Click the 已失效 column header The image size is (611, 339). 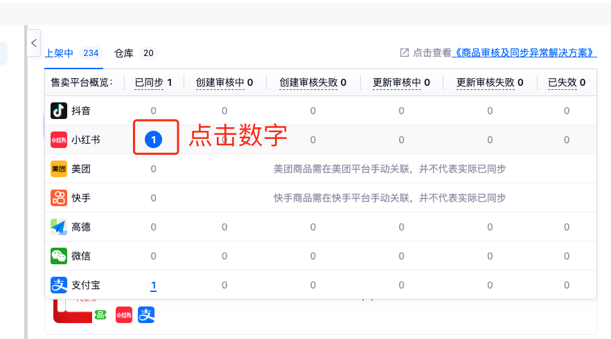562,82
